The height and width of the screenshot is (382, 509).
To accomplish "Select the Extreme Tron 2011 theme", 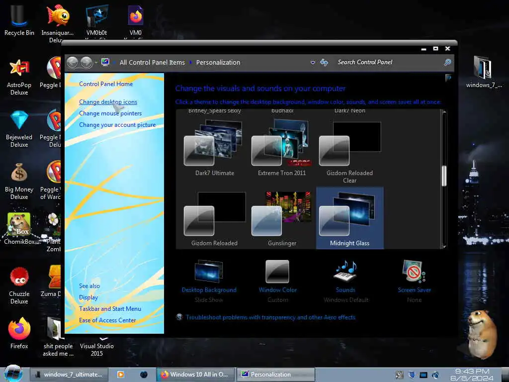I will (x=282, y=148).
